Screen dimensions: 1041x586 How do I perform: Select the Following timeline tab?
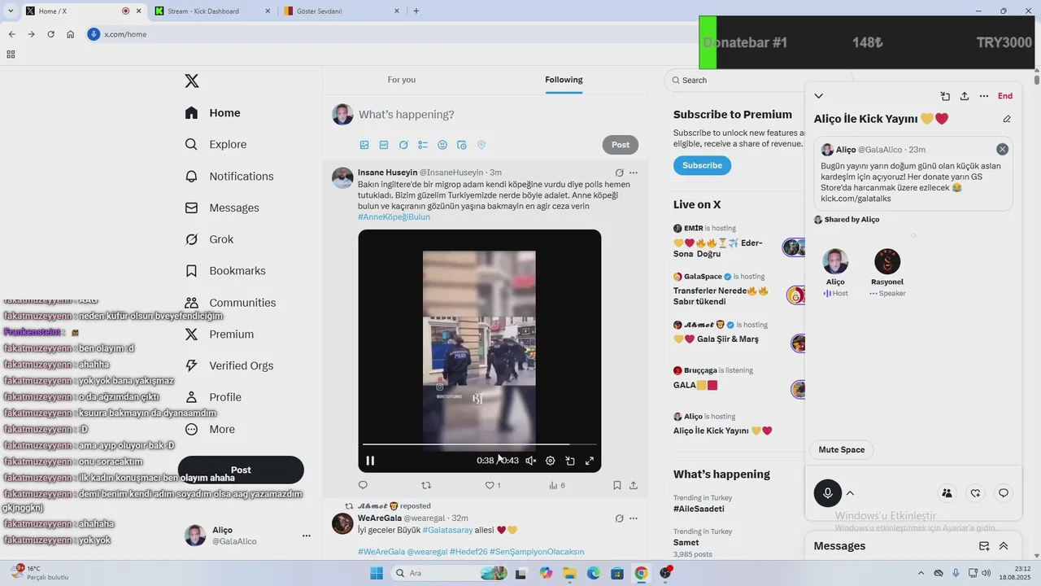click(x=564, y=80)
